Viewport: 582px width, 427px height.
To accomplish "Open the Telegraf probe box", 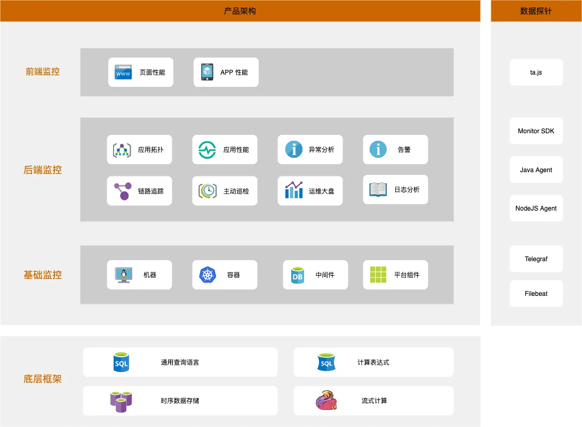I will (x=536, y=259).
